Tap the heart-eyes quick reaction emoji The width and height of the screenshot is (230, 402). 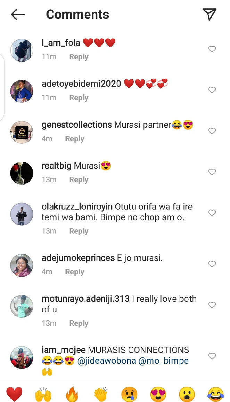pyautogui.click(x=158, y=395)
